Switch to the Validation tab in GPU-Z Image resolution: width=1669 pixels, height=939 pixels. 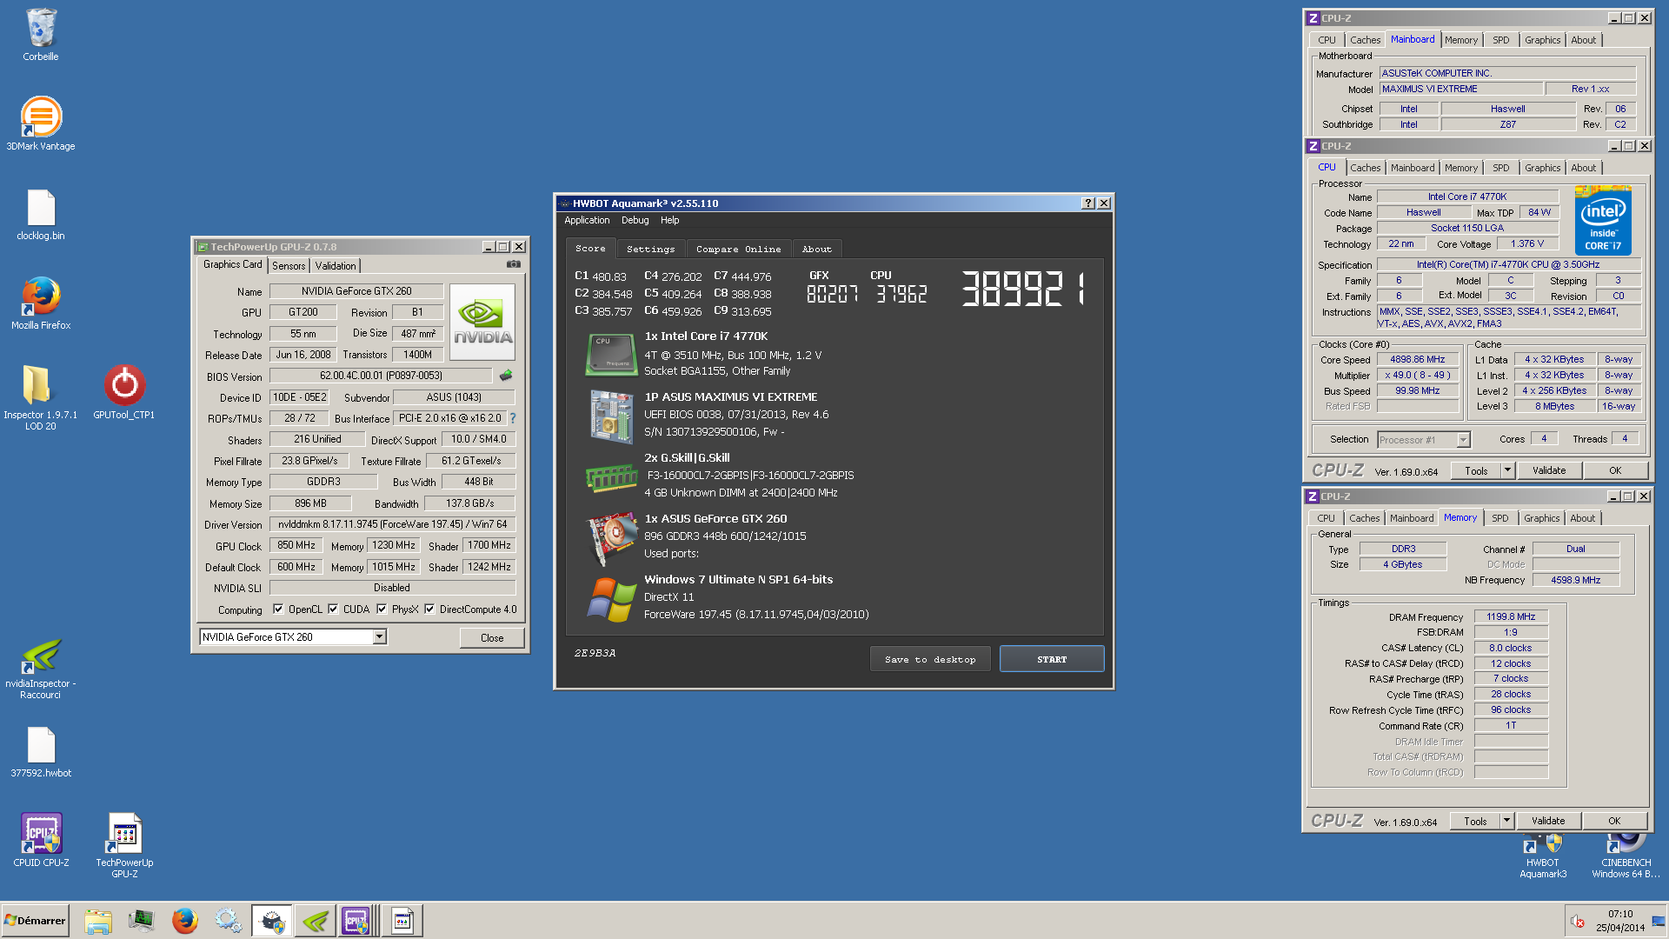336,266
